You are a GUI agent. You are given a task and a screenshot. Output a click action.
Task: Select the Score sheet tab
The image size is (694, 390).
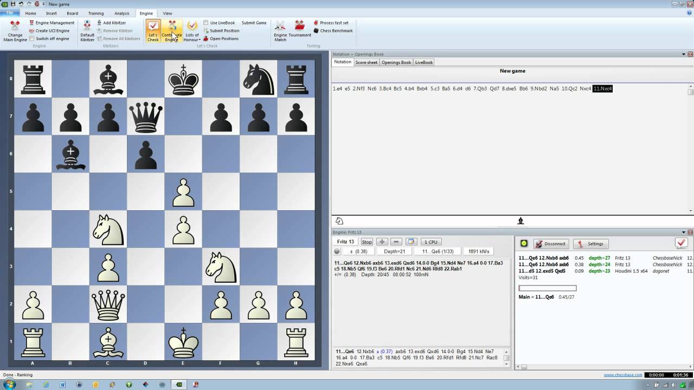coord(367,62)
